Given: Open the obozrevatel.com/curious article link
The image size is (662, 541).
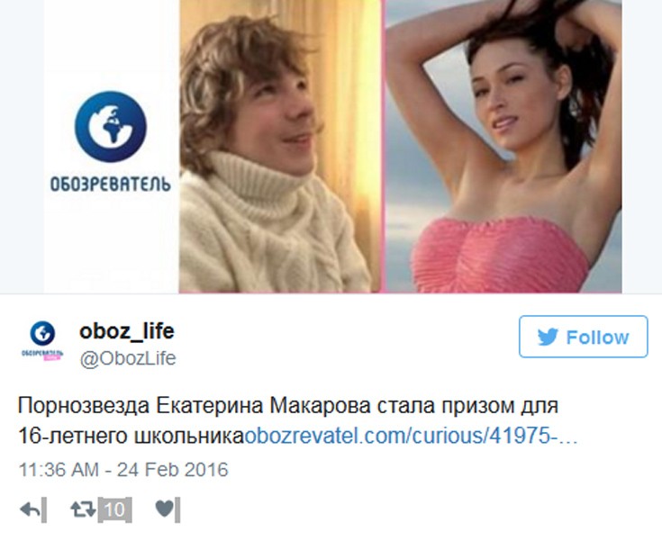Looking at the screenshot, I should click(411, 436).
